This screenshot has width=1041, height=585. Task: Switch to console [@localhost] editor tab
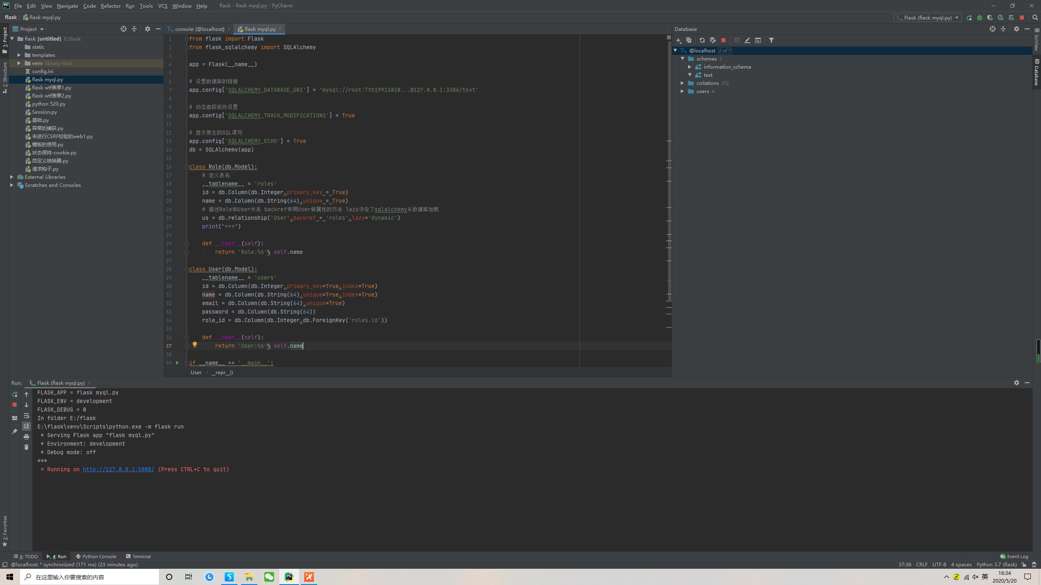(x=199, y=29)
